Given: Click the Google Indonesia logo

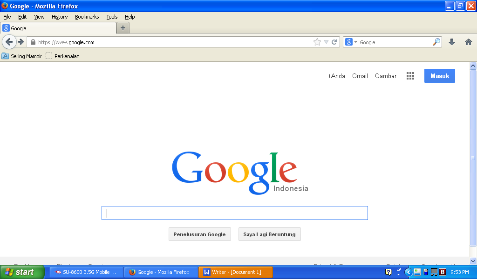Looking at the screenshot, I should [x=240, y=173].
